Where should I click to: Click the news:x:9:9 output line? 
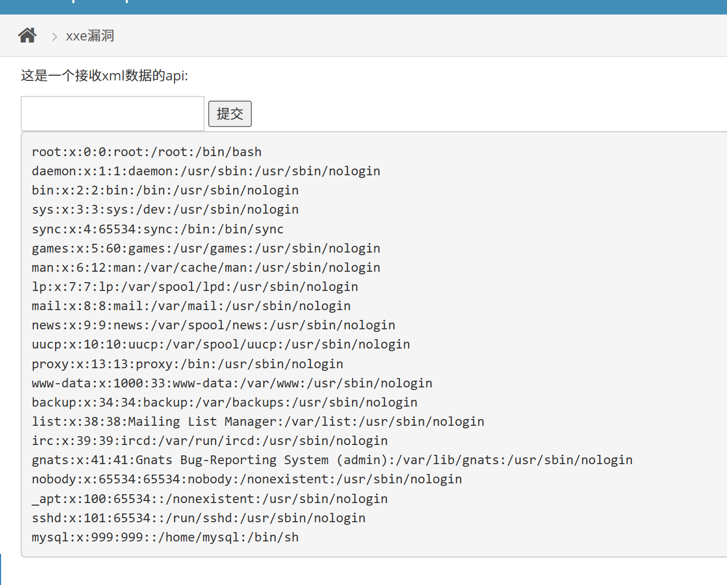213,325
